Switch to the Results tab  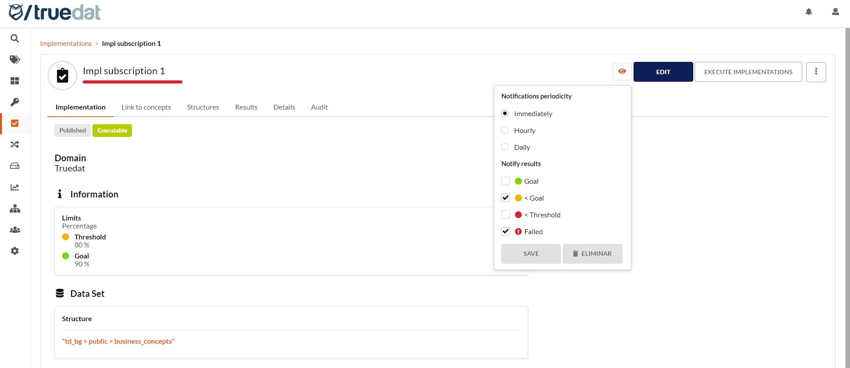coord(246,107)
